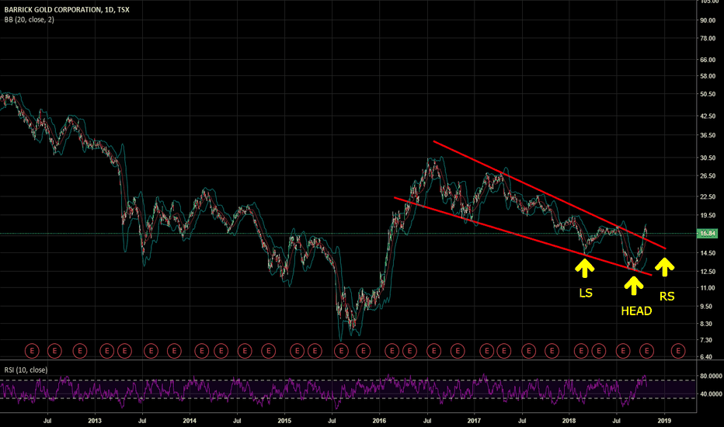Viewport: 724px width, 427px height.
Task: Open the first earnings E marker of 2016
Action: click(x=392, y=351)
